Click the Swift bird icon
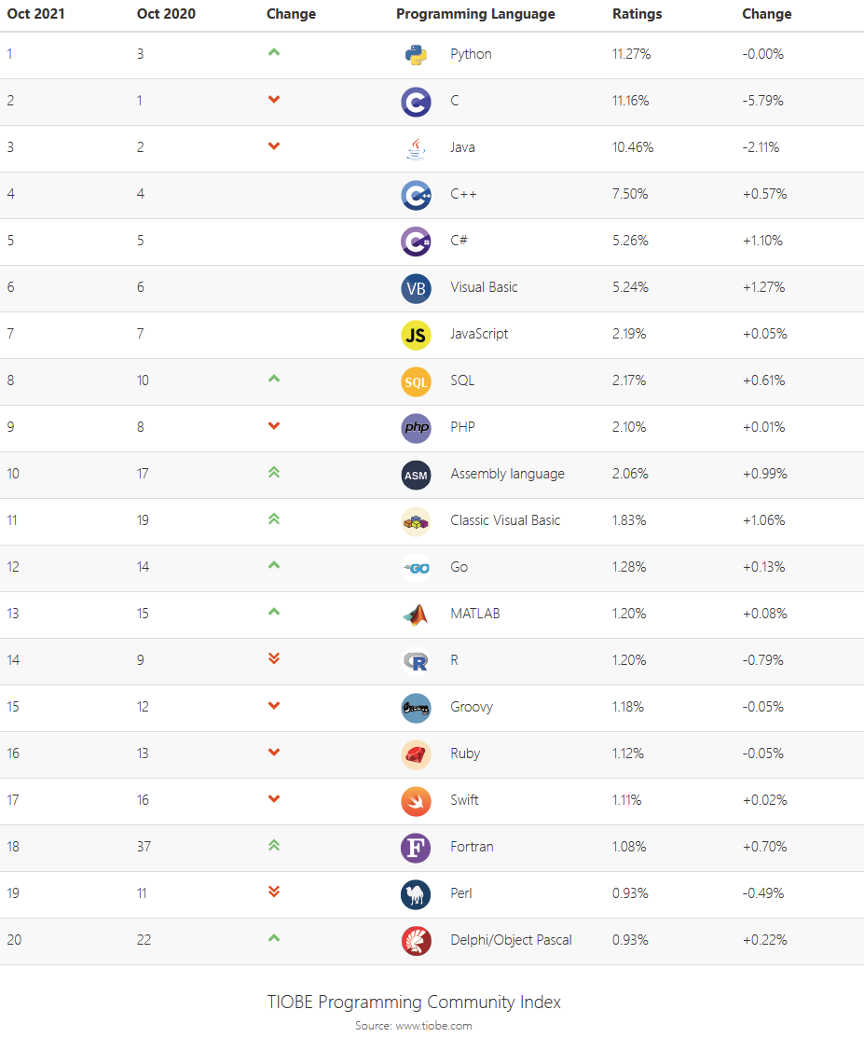The height and width of the screenshot is (1037, 864). click(416, 800)
